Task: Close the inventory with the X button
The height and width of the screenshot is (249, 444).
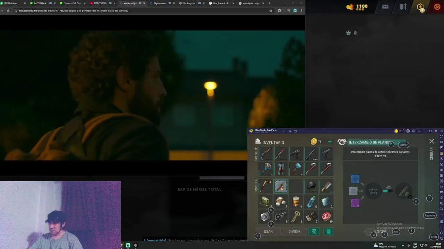Action: click(432, 141)
